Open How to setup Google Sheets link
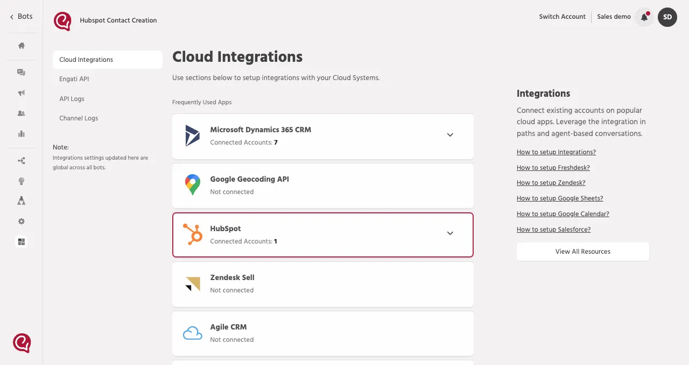The height and width of the screenshot is (365, 689). [560, 198]
